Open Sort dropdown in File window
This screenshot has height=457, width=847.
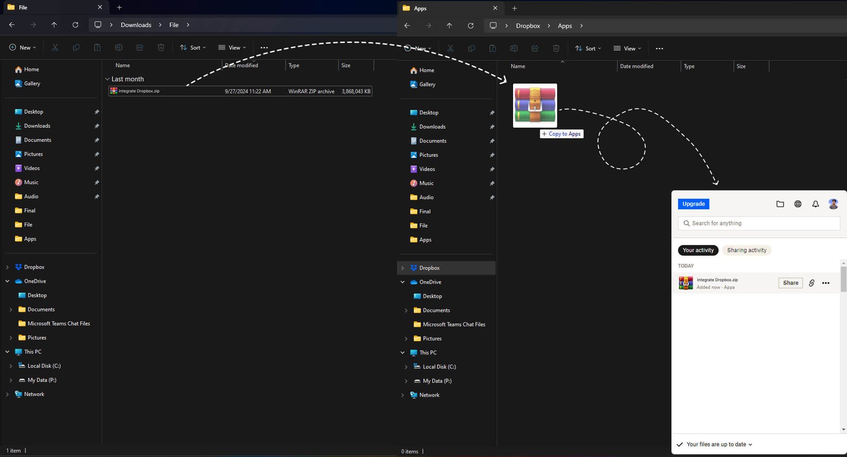(193, 48)
